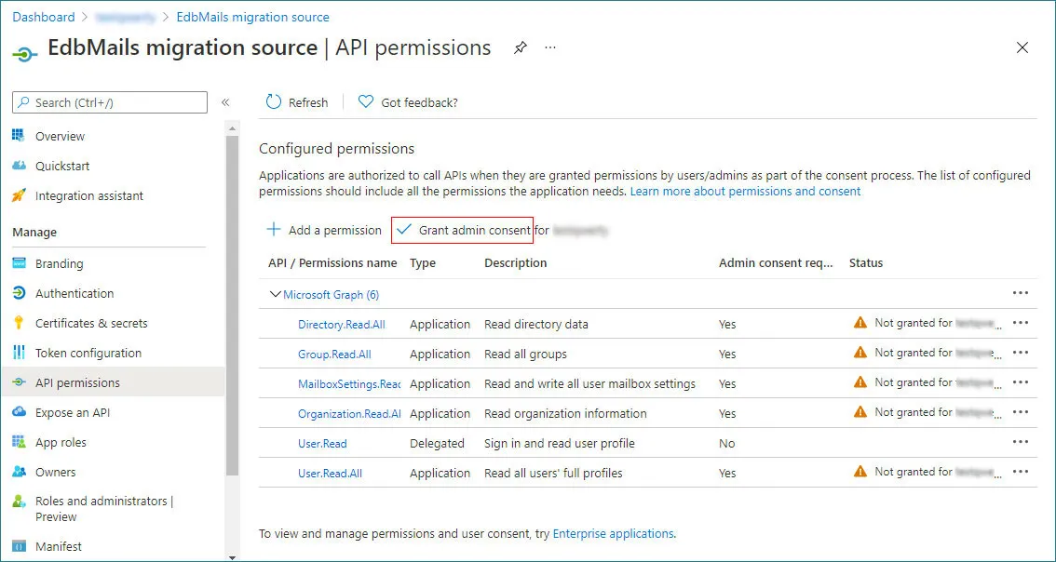The image size is (1056, 562).
Task: Sort by API / Permissions name column
Action: pyautogui.click(x=332, y=262)
